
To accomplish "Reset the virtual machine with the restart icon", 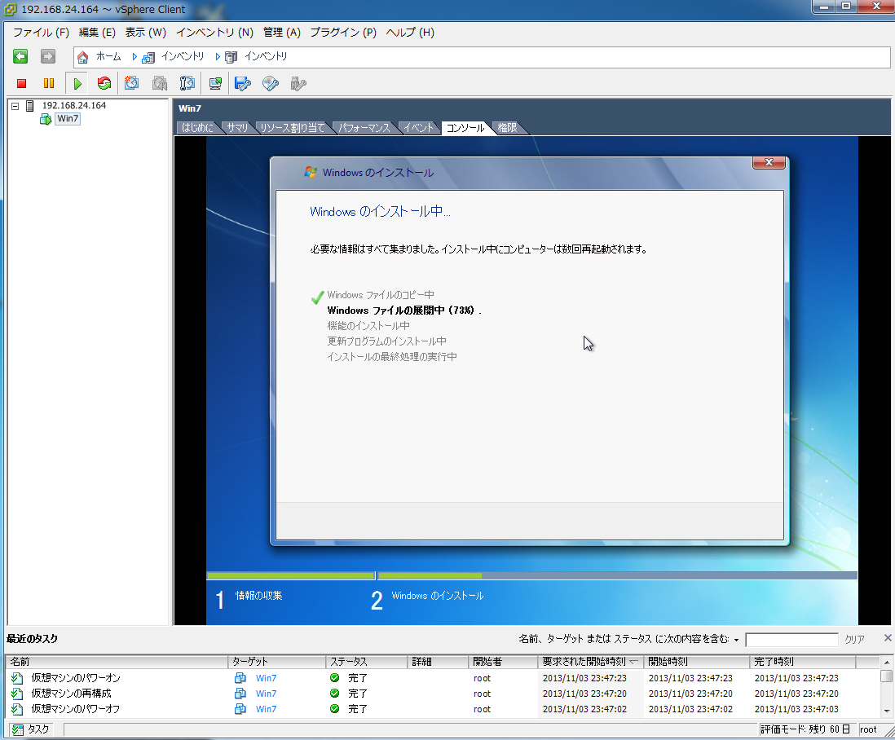I will coord(104,83).
